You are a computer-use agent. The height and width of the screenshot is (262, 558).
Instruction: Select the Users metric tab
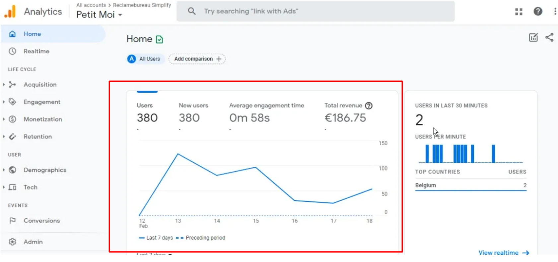[x=147, y=112]
